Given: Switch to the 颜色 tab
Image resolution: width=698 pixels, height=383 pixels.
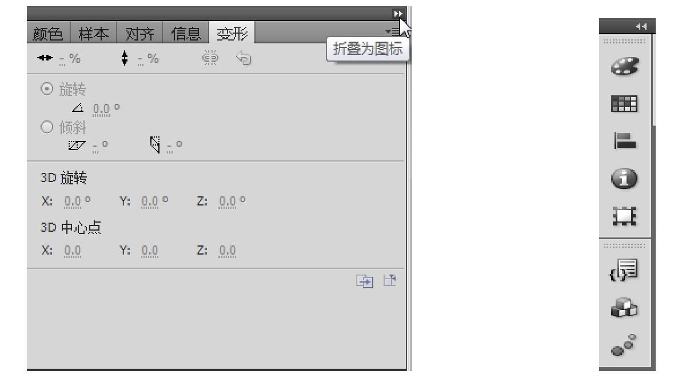Looking at the screenshot, I should (x=48, y=34).
